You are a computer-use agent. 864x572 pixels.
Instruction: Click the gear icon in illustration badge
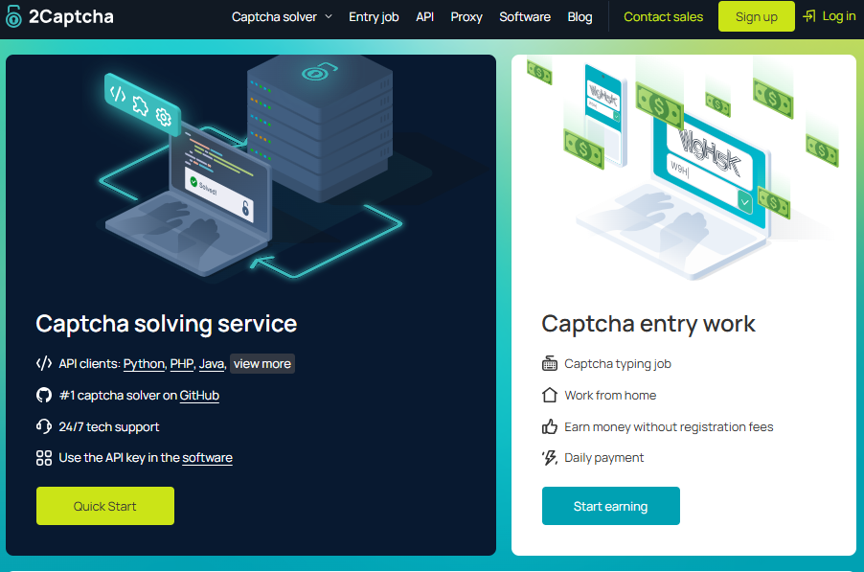pyautogui.click(x=163, y=118)
